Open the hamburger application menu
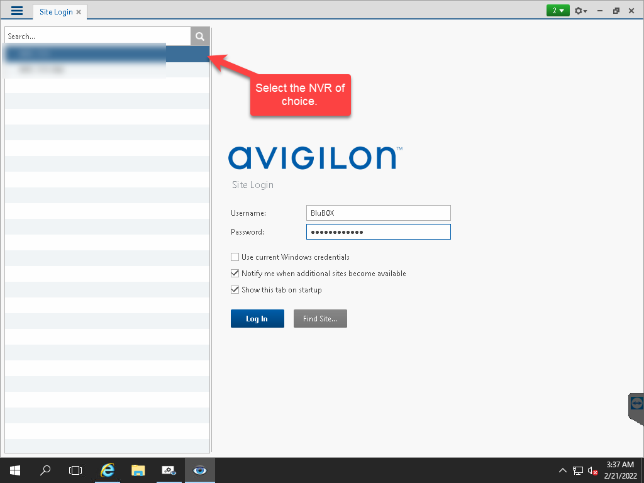Viewport: 644px width, 483px height. 17,11
